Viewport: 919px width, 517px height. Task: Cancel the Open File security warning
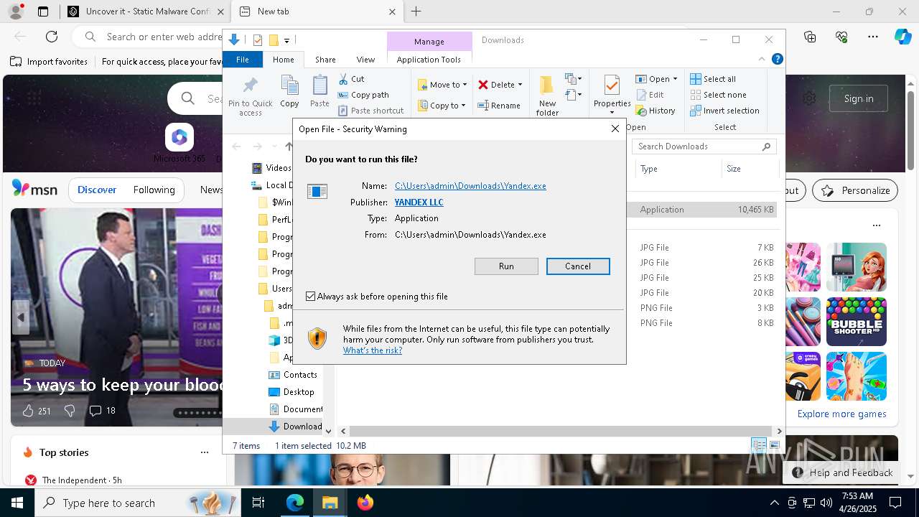pos(578,266)
